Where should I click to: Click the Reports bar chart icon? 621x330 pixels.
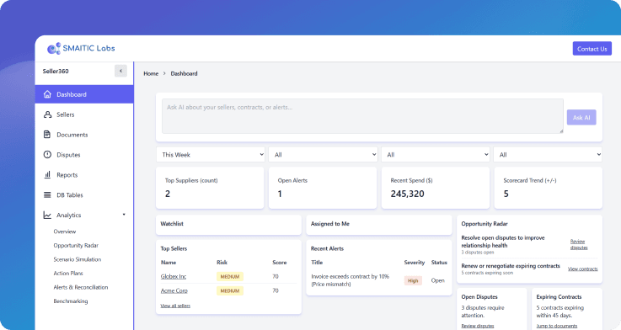(47, 174)
